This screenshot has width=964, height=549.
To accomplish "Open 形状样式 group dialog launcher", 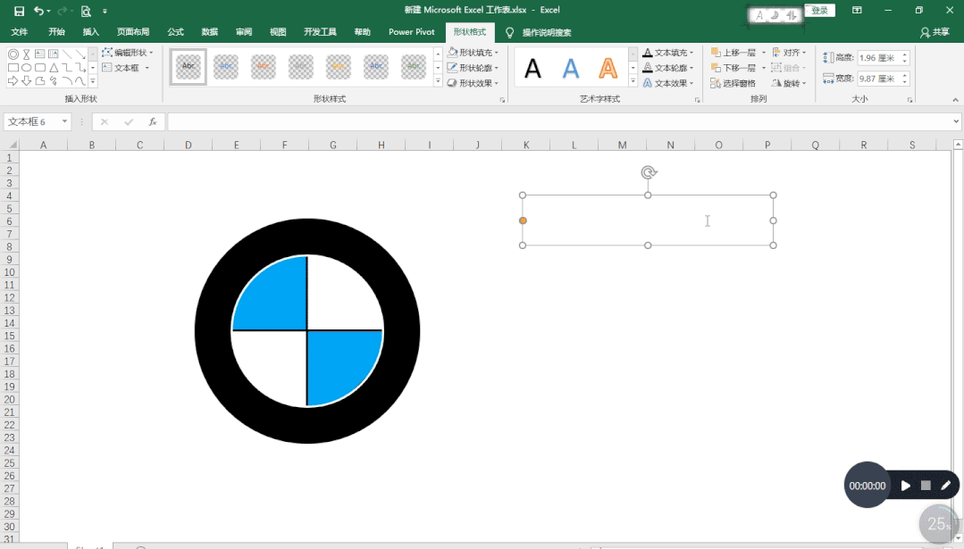I will point(502,100).
